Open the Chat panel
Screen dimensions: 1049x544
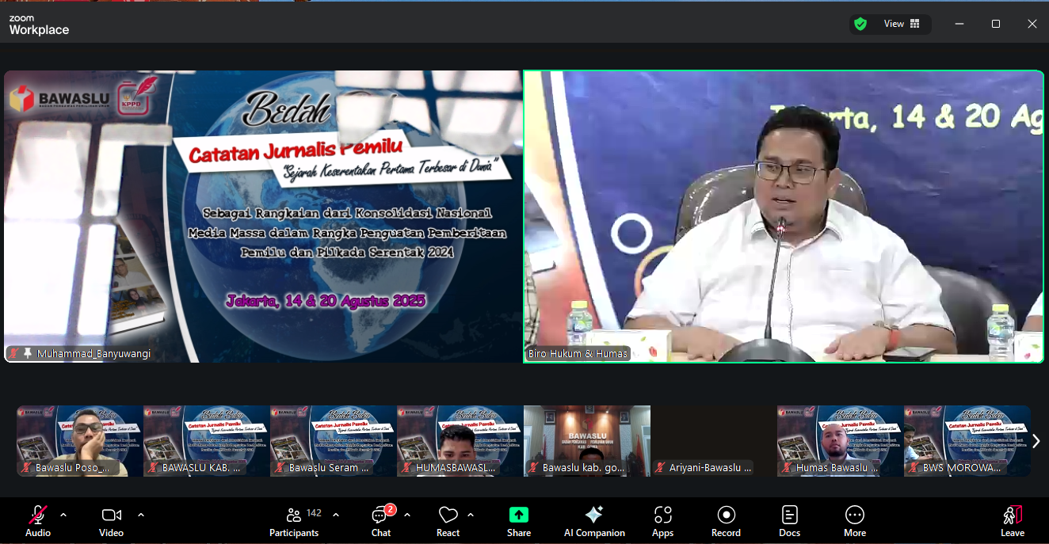point(381,520)
